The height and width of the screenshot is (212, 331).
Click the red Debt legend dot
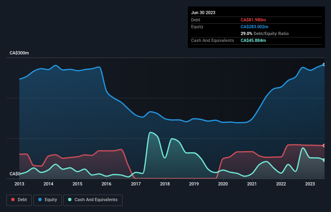coord(13,200)
